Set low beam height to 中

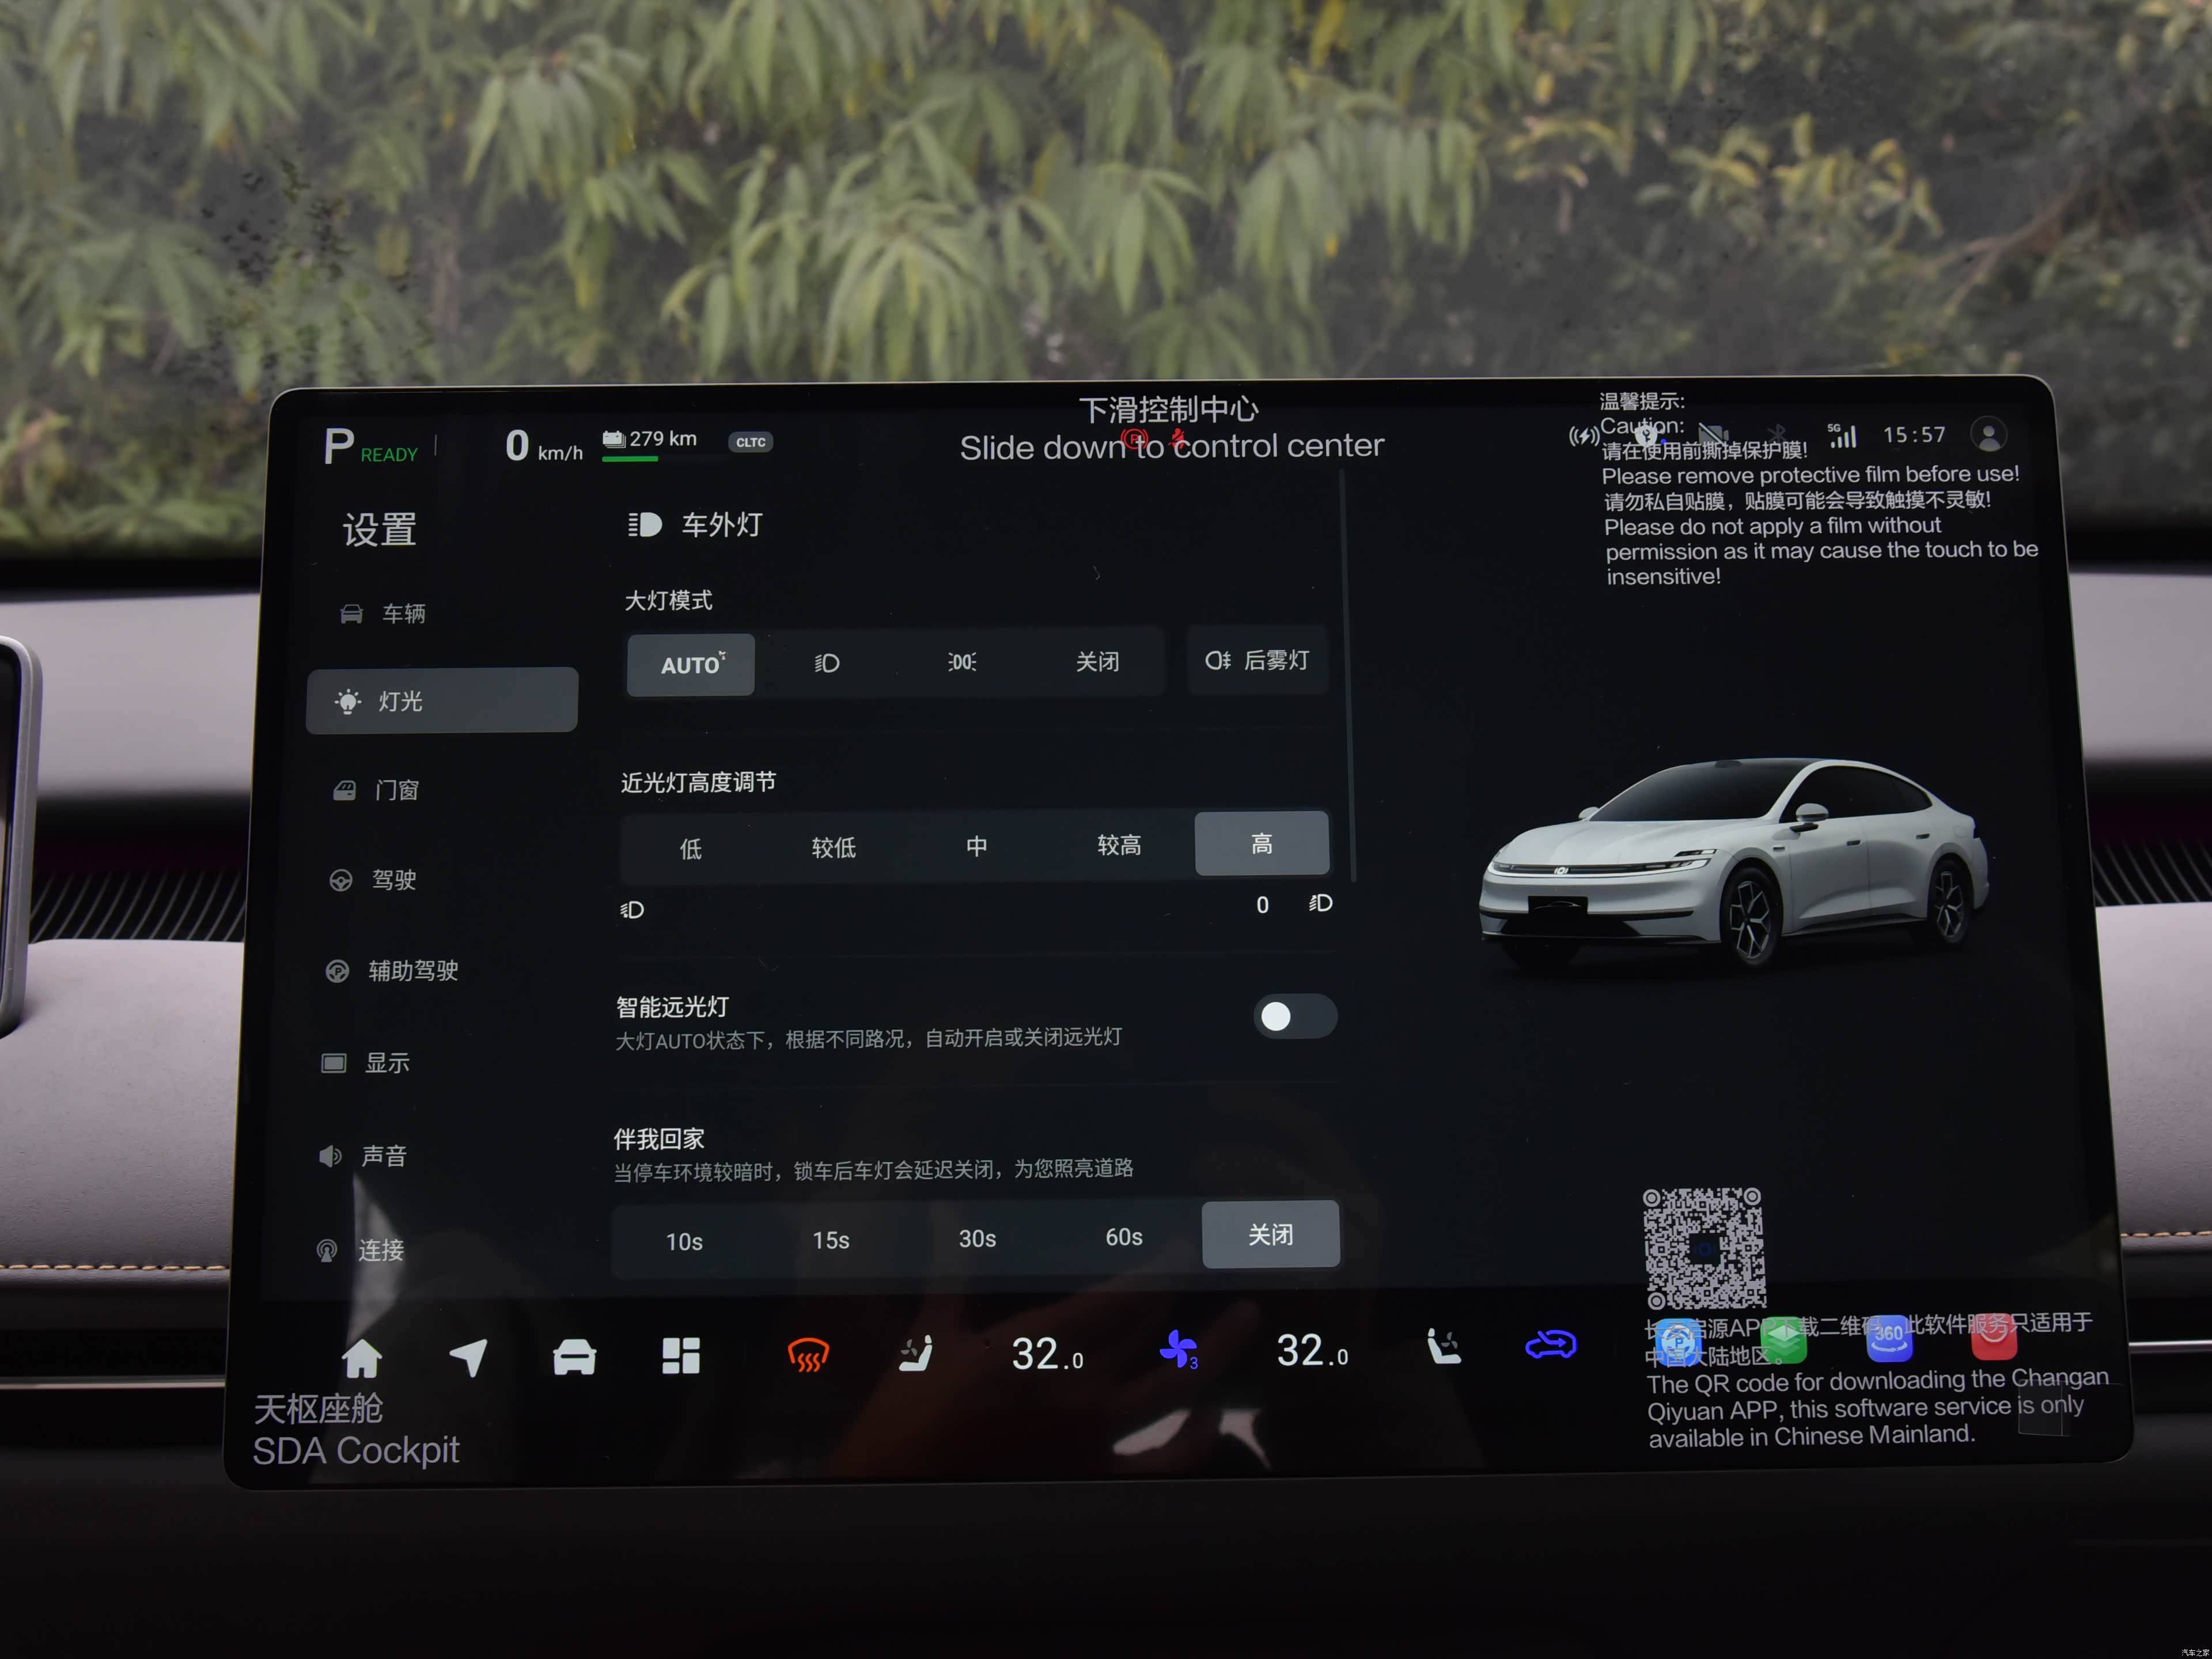coord(977,847)
